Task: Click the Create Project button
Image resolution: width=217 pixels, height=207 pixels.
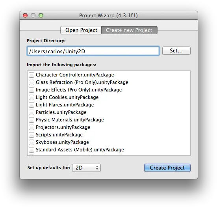Action: (x=167, y=168)
